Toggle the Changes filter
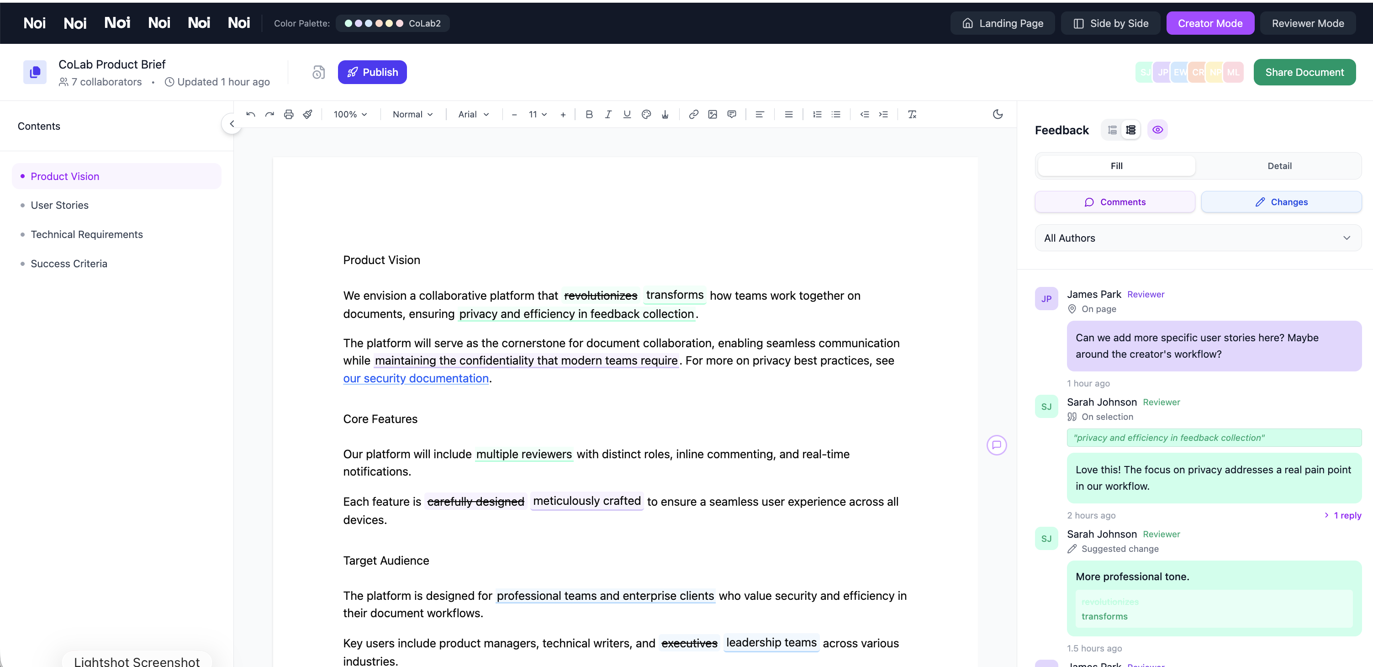This screenshot has width=1373, height=667. coord(1281,202)
